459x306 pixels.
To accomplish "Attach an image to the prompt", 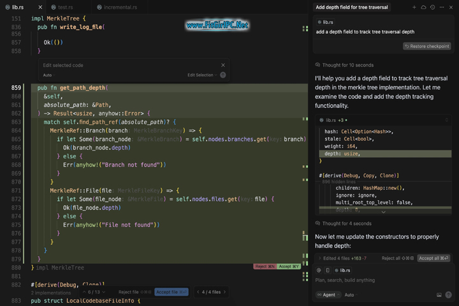I will click(x=439, y=295).
